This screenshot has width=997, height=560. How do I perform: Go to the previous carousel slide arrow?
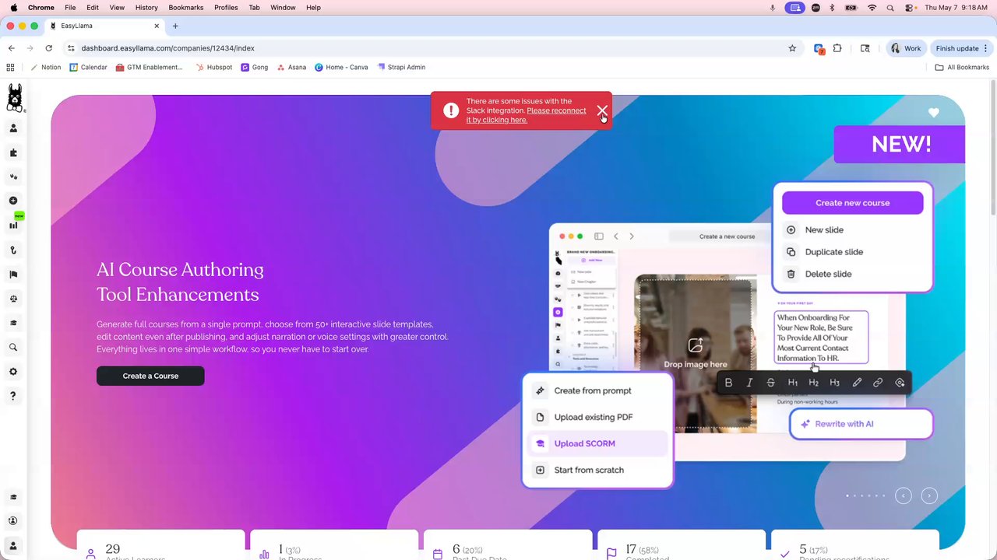coord(904,495)
